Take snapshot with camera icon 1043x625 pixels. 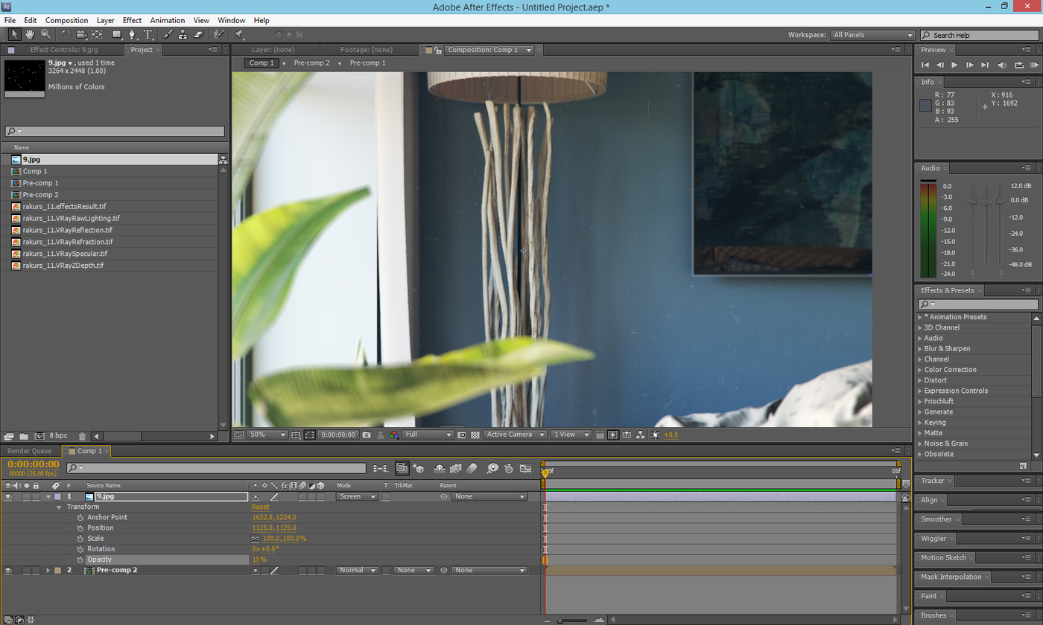367,435
